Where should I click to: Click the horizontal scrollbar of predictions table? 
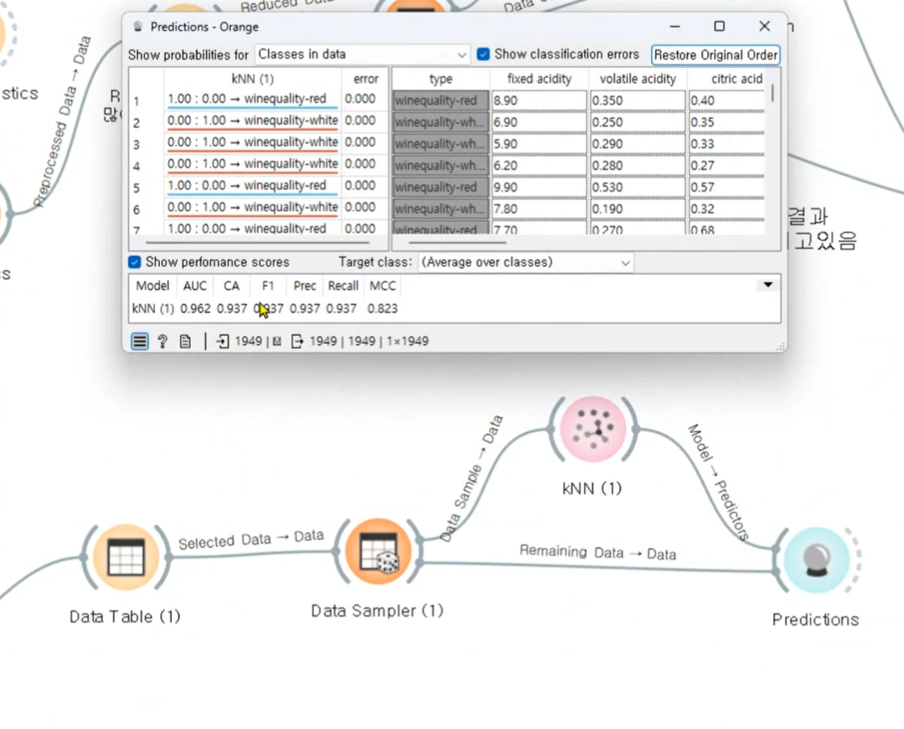point(257,243)
